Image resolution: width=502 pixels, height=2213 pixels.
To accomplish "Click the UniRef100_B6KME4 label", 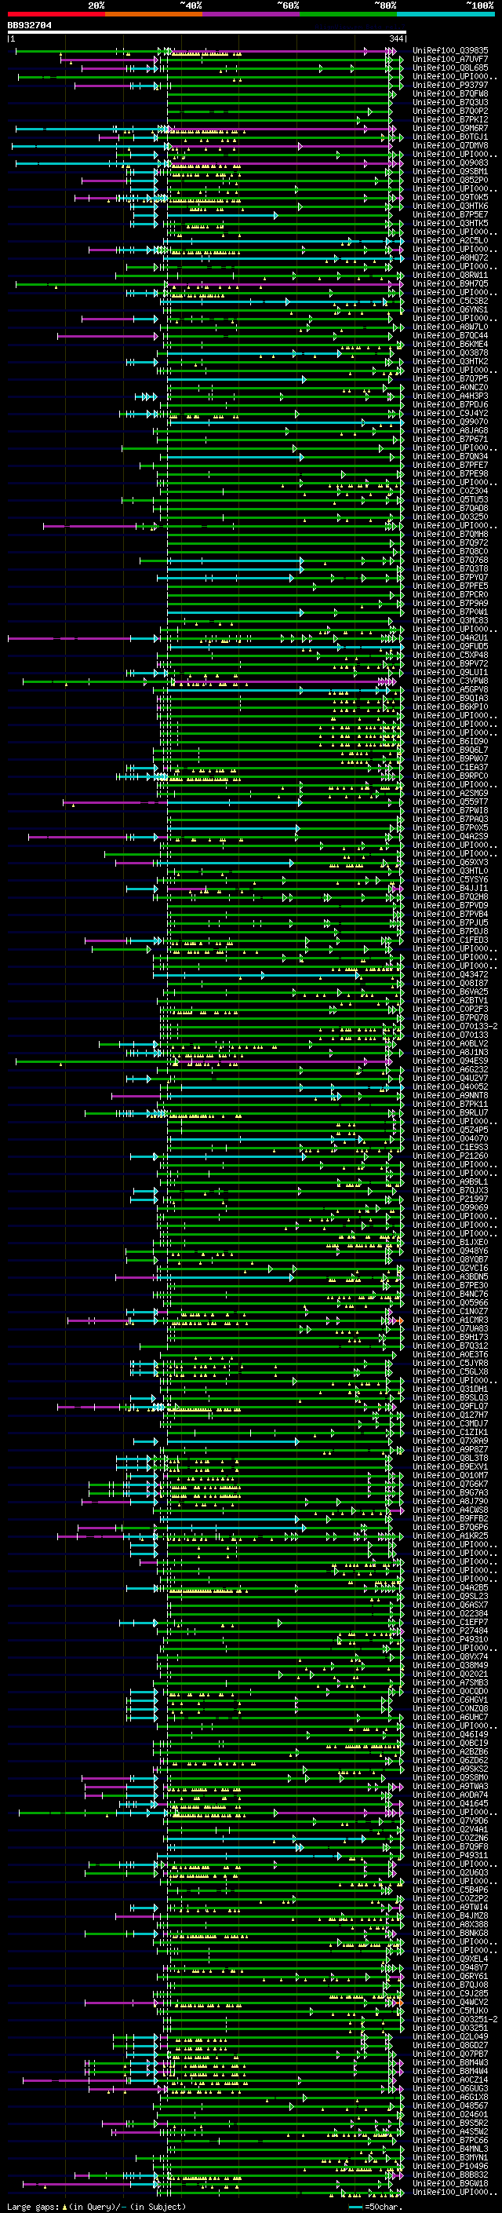I will tap(450, 344).
